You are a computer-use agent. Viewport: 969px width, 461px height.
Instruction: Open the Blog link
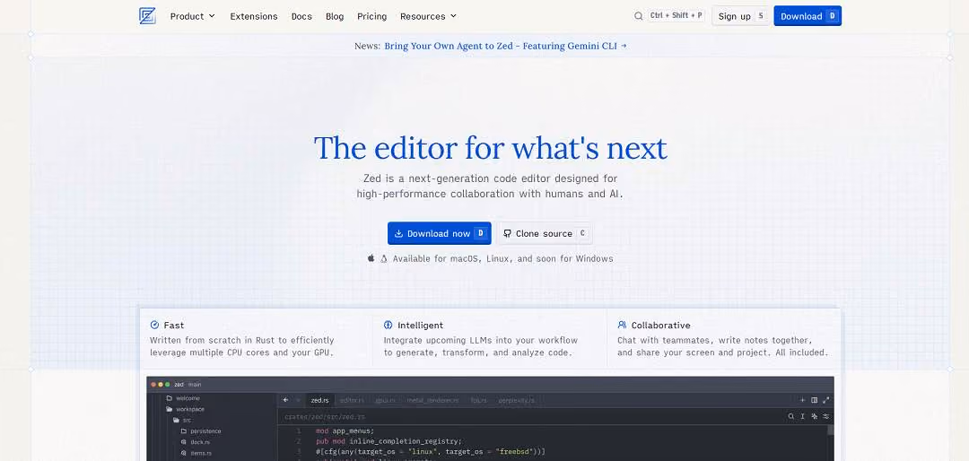tap(335, 16)
